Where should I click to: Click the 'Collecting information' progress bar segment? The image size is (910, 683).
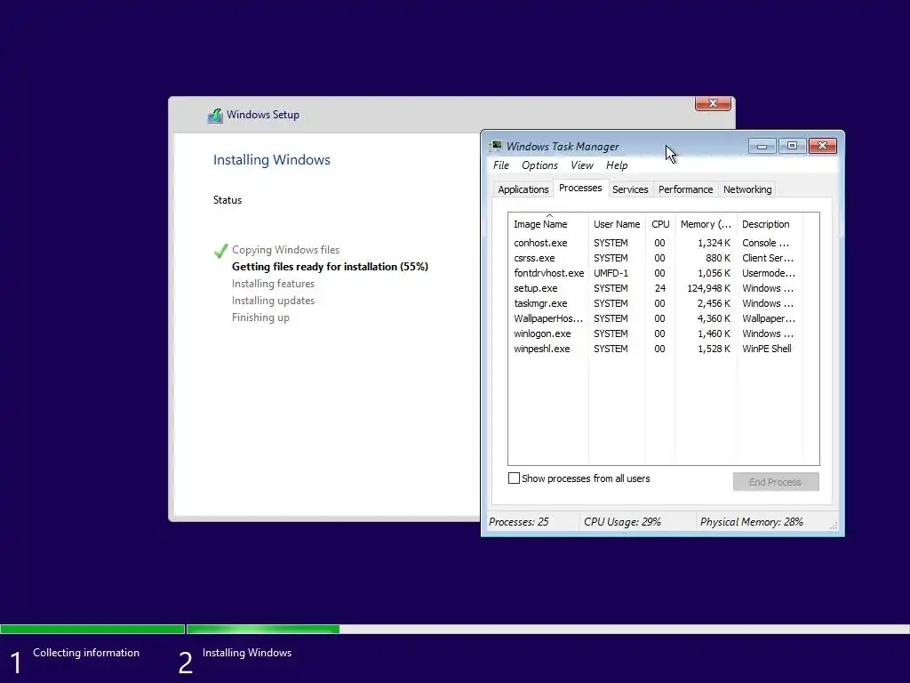[x=92, y=629]
